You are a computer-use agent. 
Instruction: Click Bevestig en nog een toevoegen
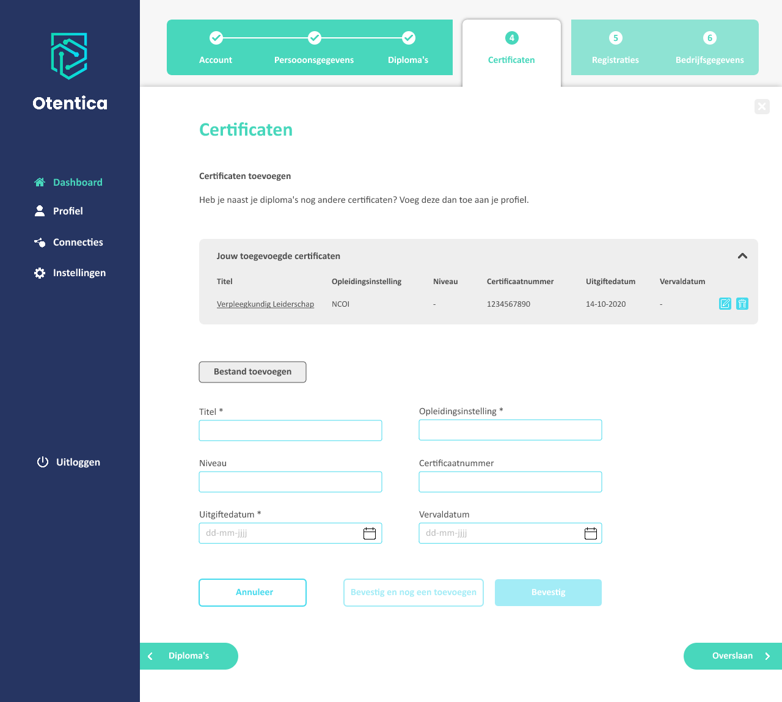pyautogui.click(x=414, y=593)
